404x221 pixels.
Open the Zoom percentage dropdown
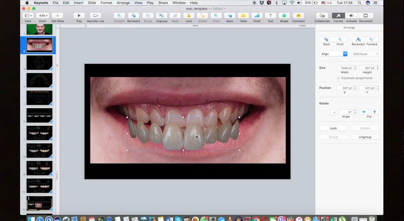pos(43,16)
